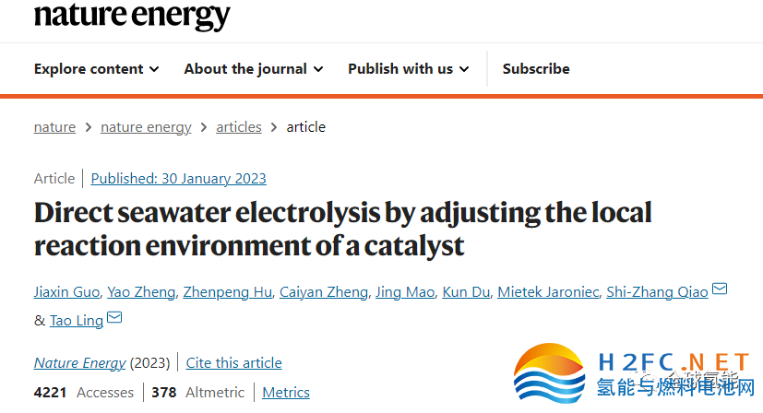Select author Mietek Jaroniec link

pyautogui.click(x=547, y=292)
